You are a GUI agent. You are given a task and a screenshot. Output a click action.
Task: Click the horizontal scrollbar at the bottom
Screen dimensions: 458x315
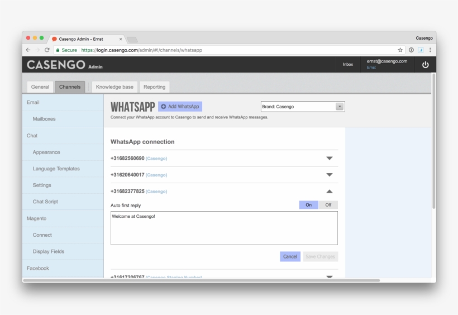coord(202,280)
